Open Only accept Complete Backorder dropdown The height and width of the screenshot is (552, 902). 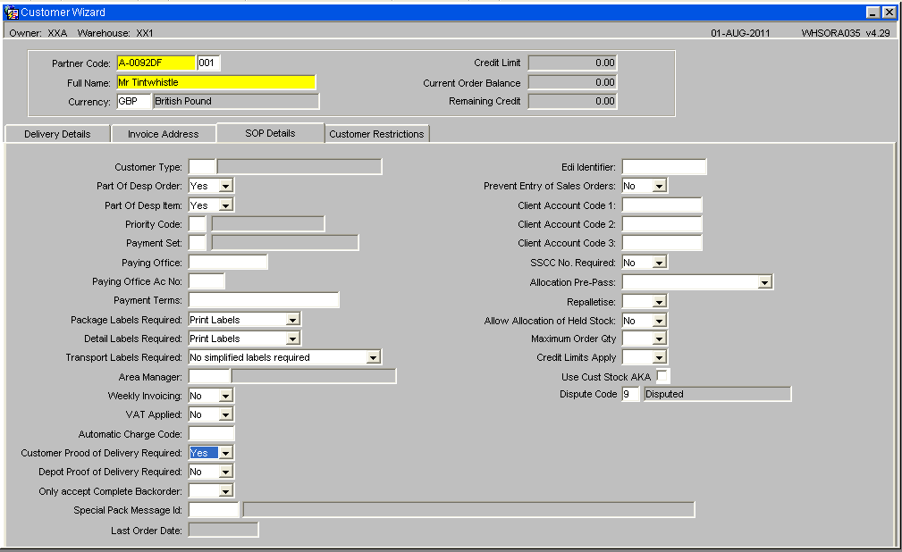pos(226,491)
